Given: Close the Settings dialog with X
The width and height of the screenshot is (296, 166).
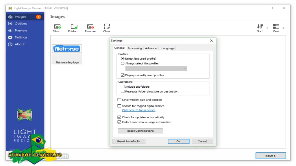Looking at the screenshot, I should click(x=212, y=41).
